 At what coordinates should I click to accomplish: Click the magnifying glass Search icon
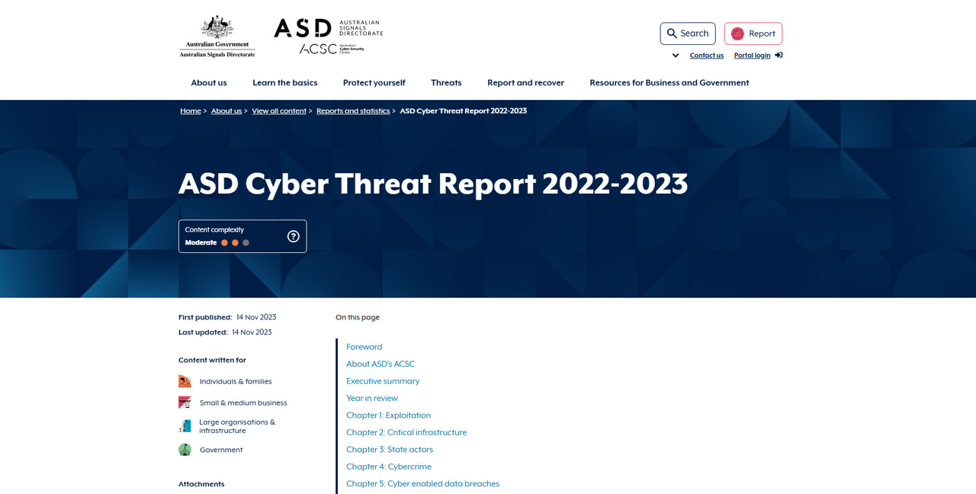pyautogui.click(x=672, y=34)
